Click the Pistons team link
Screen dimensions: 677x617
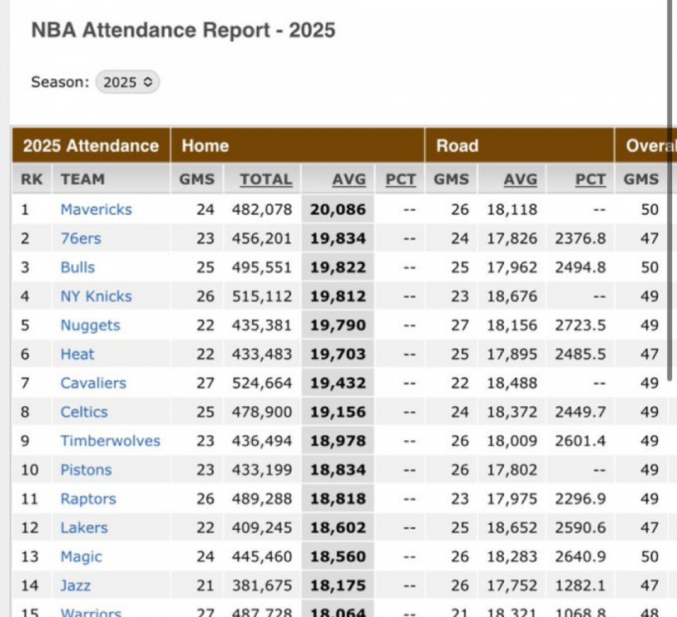(86, 471)
